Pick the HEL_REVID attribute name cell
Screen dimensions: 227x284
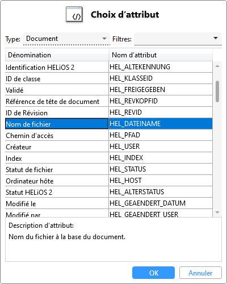161,112
